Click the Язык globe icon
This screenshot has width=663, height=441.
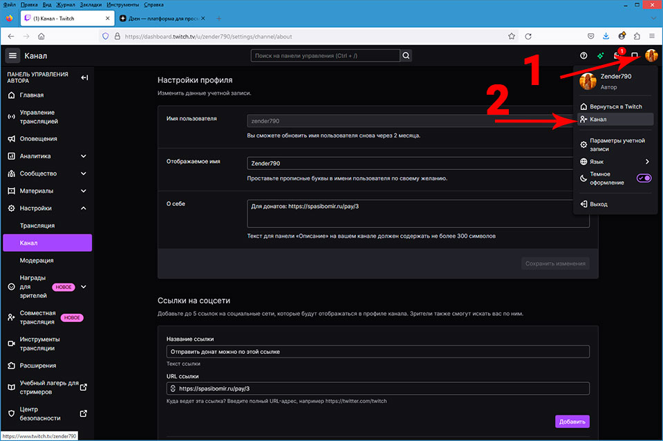pos(583,162)
